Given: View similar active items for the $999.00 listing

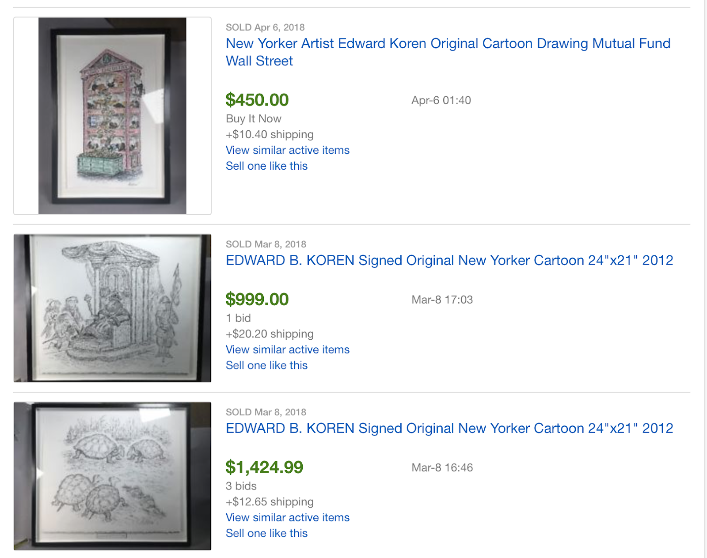Looking at the screenshot, I should click(287, 349).
